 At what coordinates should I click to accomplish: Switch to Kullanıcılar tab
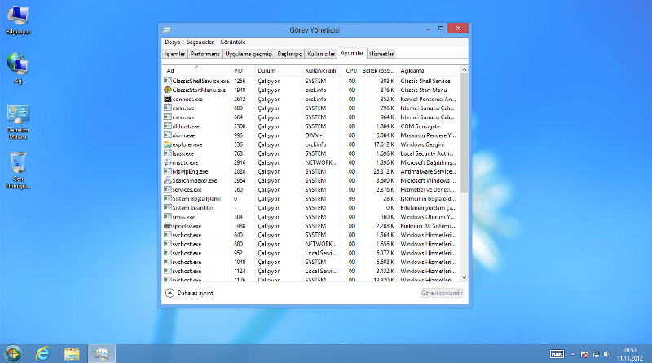[321, 54]
